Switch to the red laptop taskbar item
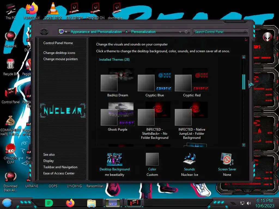The image size is (279, 209). tap(134, 203)
